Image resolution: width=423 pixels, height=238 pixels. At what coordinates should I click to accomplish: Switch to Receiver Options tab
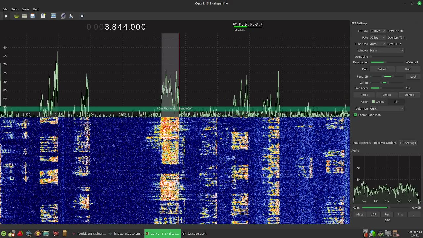(385, 143)
